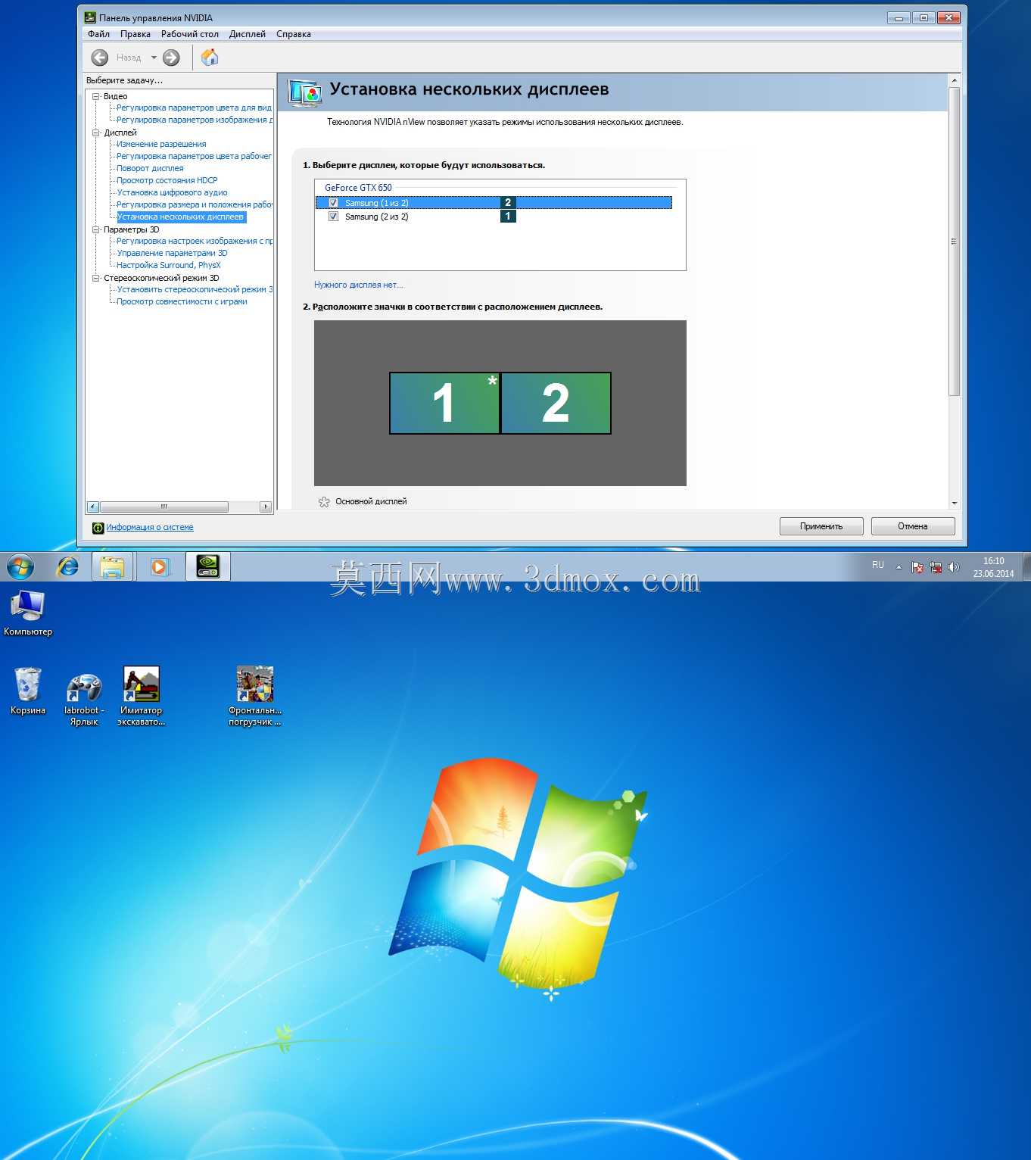Toggle the Samsung (1 из 2) checkbox
Image resolution: width=1031 pixels, height=1160 pixels.
point(333,203)
